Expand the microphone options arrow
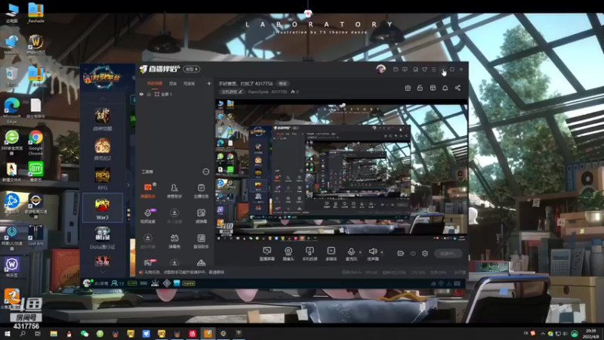 pyautogui.click(x=360, y=252)
